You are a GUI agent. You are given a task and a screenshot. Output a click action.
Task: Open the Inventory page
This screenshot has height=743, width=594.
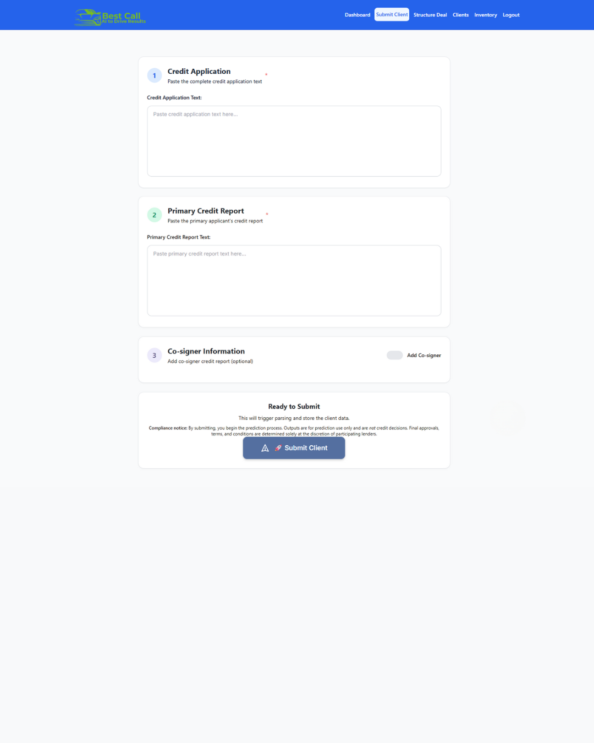[486, 15]
